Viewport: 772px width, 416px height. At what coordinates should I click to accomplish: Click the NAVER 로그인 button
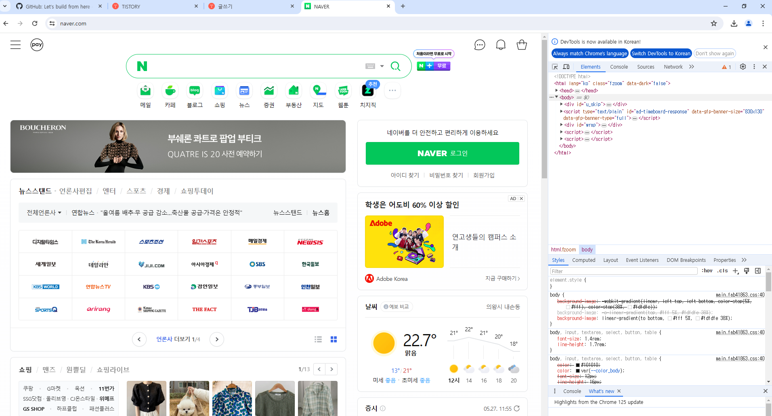pos(443,153)
